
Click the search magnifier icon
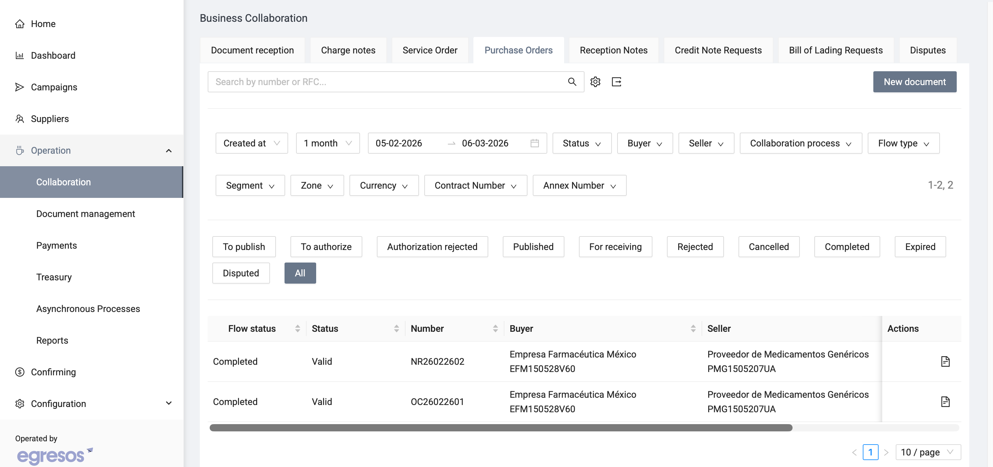[572, 82]
